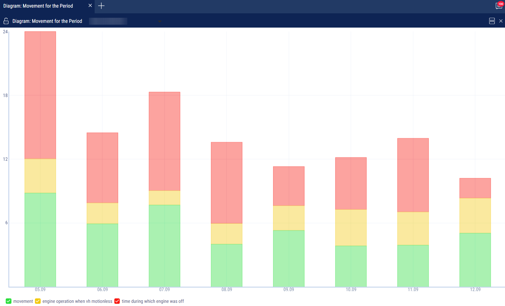505x306 pixels.
Task: Click the red engine-off segment for 12.09
Action: pyautogui.click(x=475, y=188)
